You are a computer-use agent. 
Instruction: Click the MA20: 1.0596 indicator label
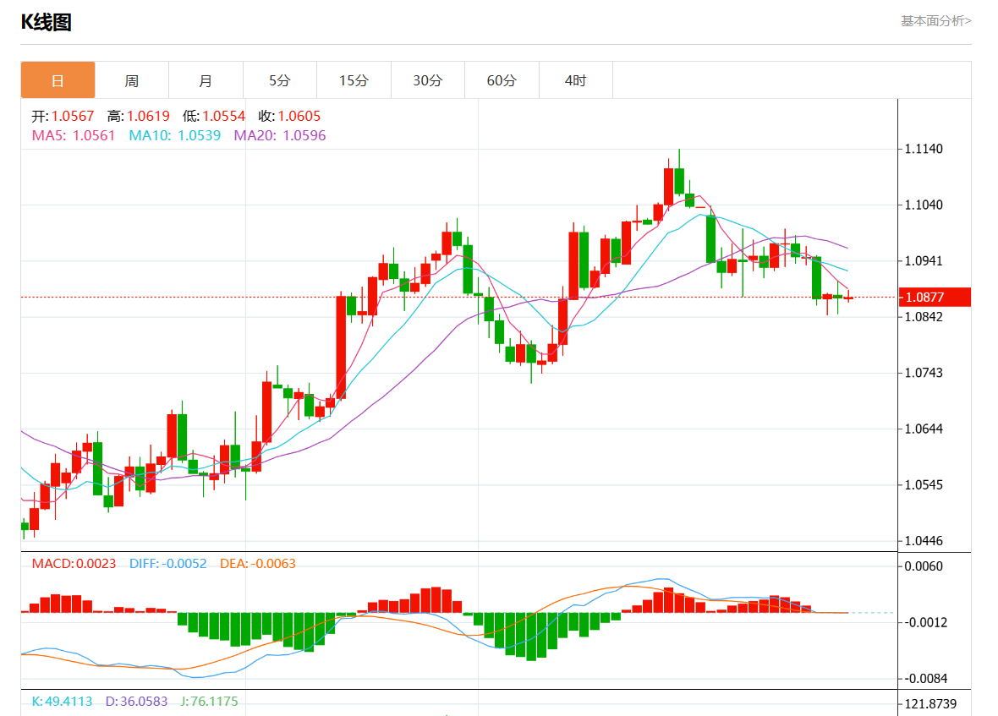[x=279, y=135]
